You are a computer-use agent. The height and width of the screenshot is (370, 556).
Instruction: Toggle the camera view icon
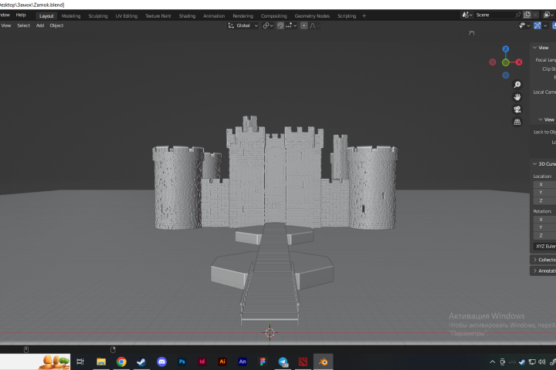[x=517, y=109]
